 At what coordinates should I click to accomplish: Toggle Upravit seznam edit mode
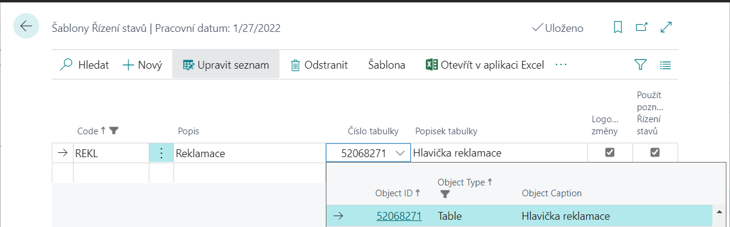226,64
